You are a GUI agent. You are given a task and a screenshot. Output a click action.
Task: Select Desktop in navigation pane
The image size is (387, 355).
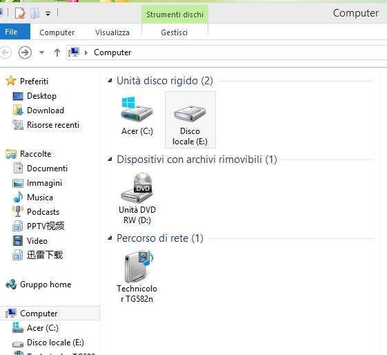pos(41,96)
